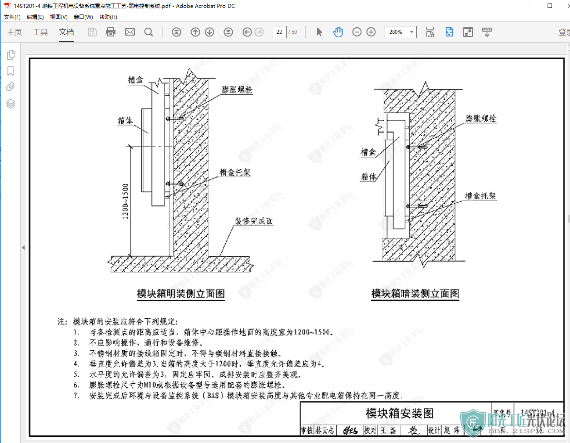The height and width of the screenshot is (443, 570).
Task: Click the Save file icon
Action: (x=92, y=32)
